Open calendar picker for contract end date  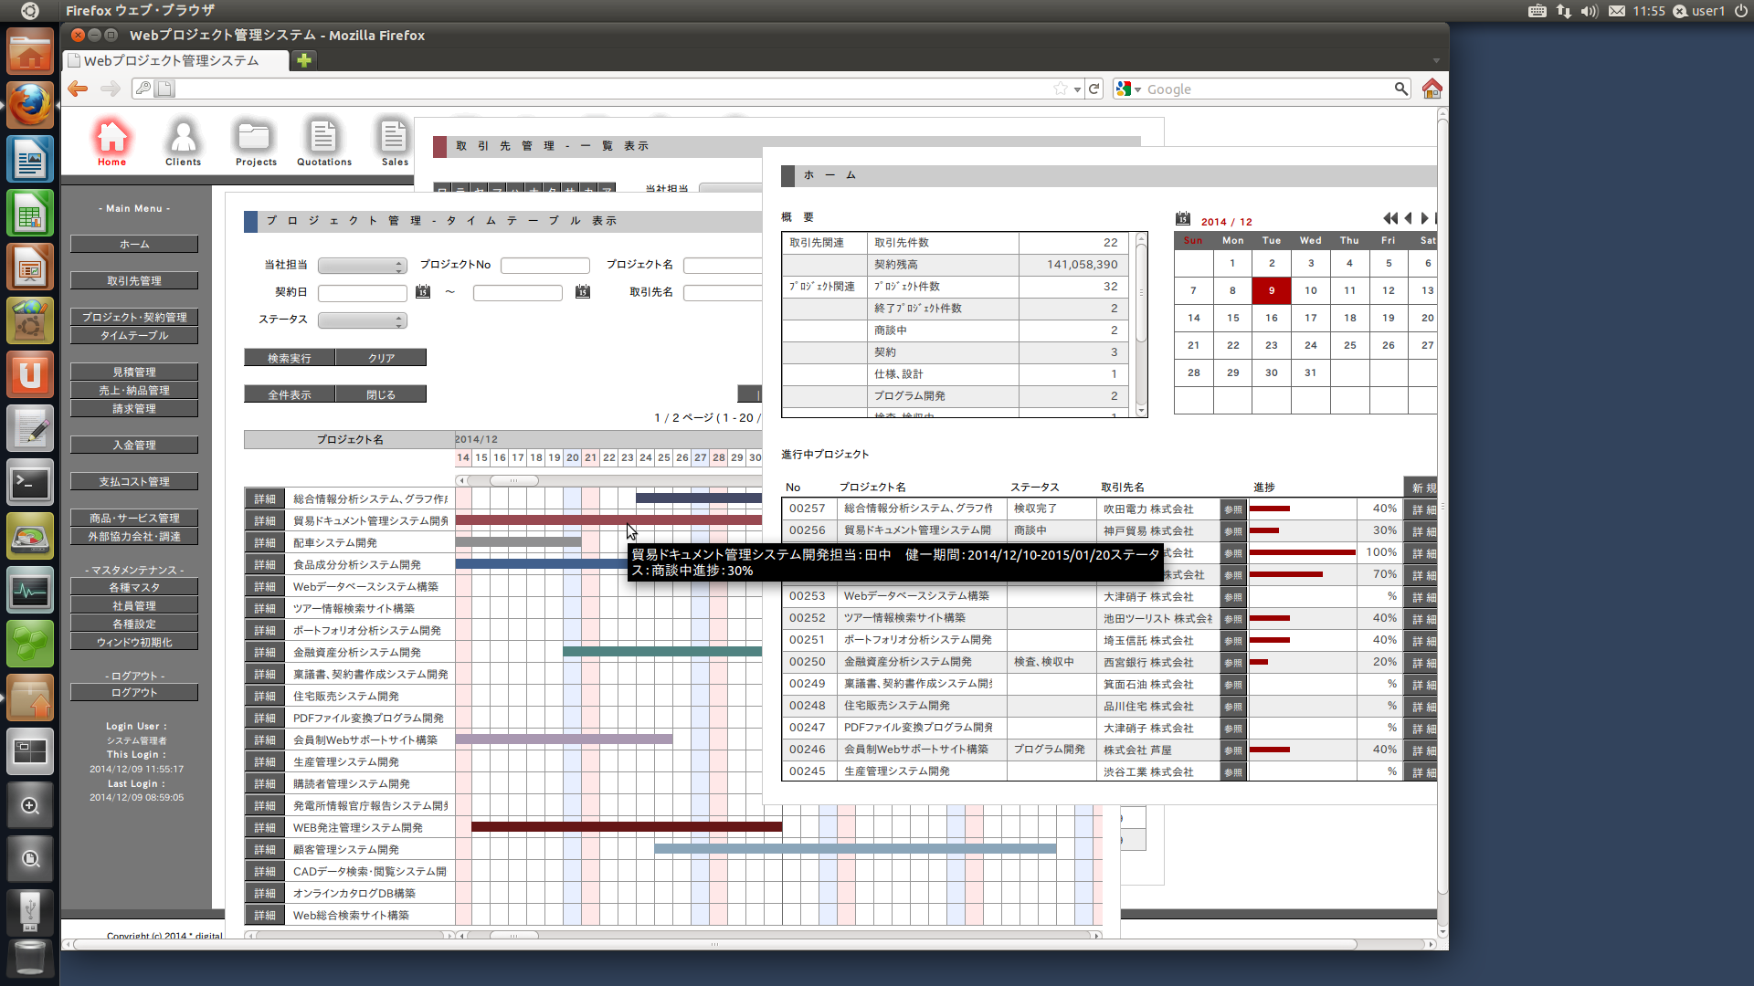[583, 292]
